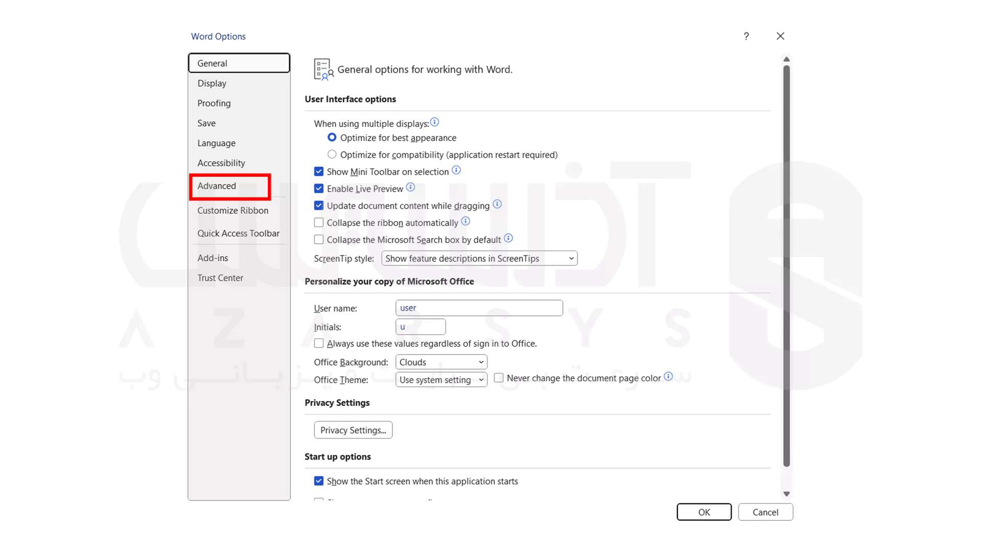Click the vertical scrollbar thumb
This screenshot has height=552, width=981.
pyautogui.click(x=787, y=266)
